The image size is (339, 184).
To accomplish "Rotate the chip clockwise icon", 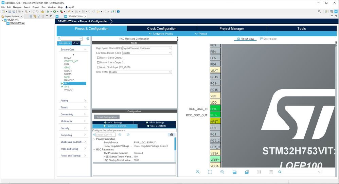I will [234, 172].
